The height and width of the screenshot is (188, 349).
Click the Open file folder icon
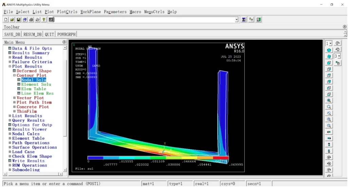click(12, 20)
